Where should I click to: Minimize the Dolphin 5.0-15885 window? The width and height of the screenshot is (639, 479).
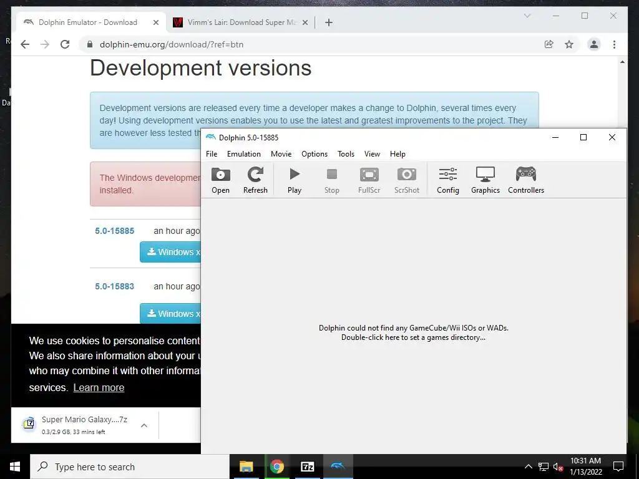point(555,137)
